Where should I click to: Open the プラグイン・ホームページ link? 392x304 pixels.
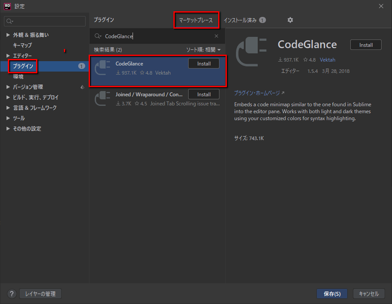[257, 93]
